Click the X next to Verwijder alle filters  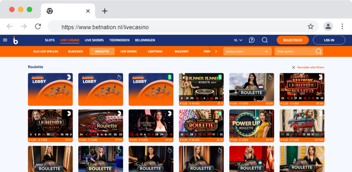point(294,67)
